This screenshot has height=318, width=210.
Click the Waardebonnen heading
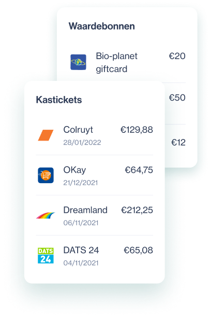[x=102, y=26]
